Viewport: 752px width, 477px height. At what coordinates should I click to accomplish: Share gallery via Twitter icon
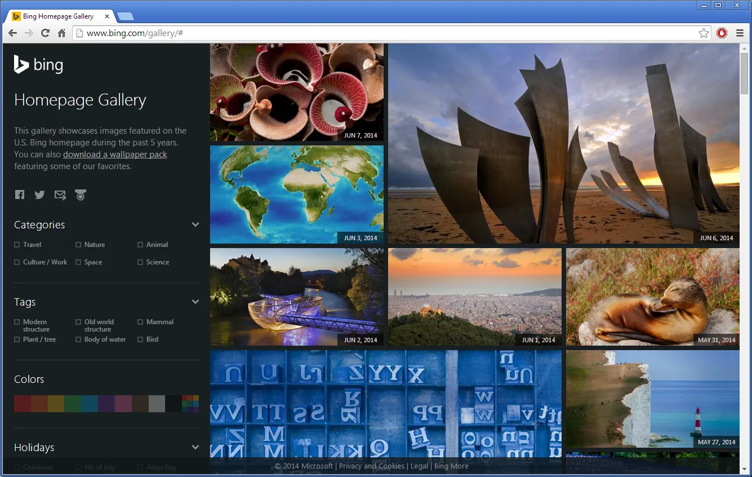[x=39, y=195]
